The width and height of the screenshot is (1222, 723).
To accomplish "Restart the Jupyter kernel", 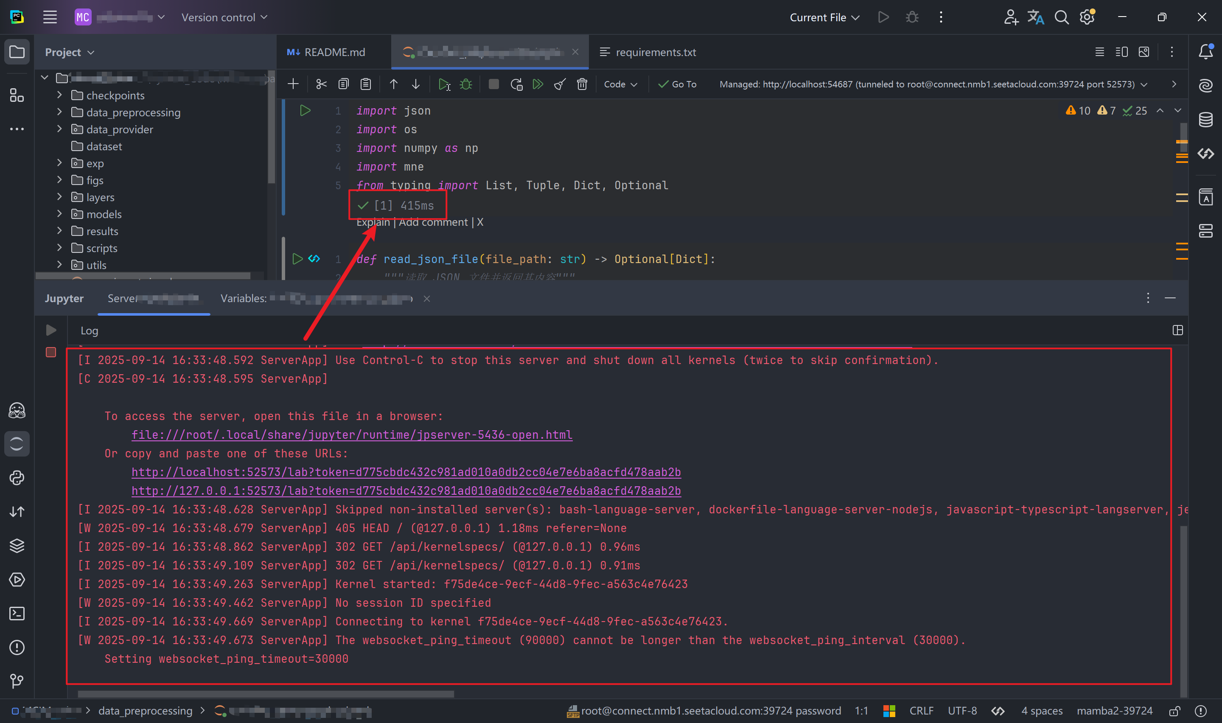I will [x=516, y=84].
